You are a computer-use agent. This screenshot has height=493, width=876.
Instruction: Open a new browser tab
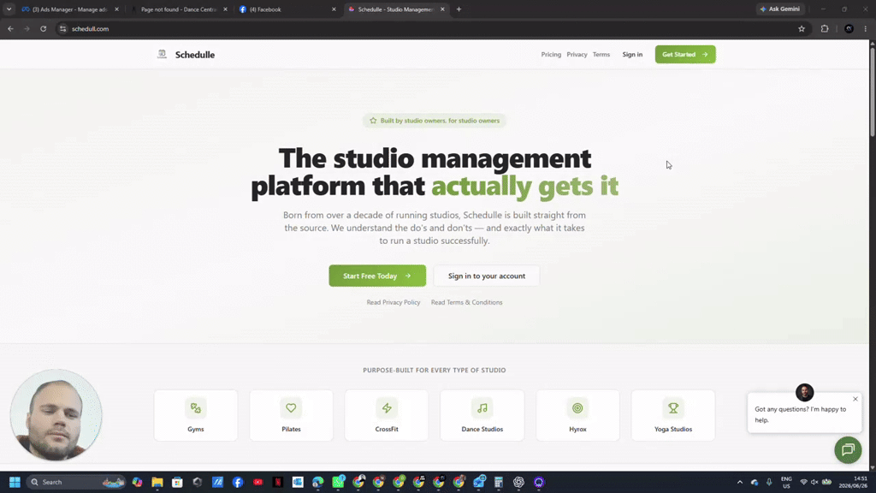point(459,9)
